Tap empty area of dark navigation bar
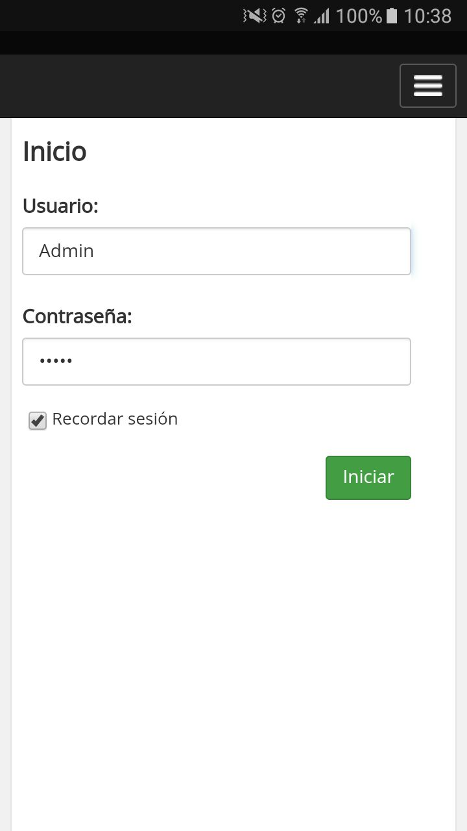 point(195,86)
